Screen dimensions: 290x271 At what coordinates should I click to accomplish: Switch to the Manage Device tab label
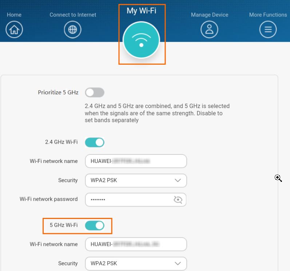coord(210,15)
